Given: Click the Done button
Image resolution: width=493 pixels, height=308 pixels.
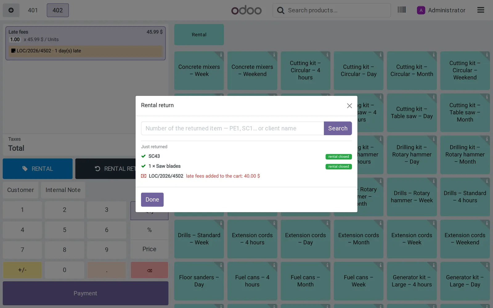Looking at the screenshot, I should click(152, 200).
